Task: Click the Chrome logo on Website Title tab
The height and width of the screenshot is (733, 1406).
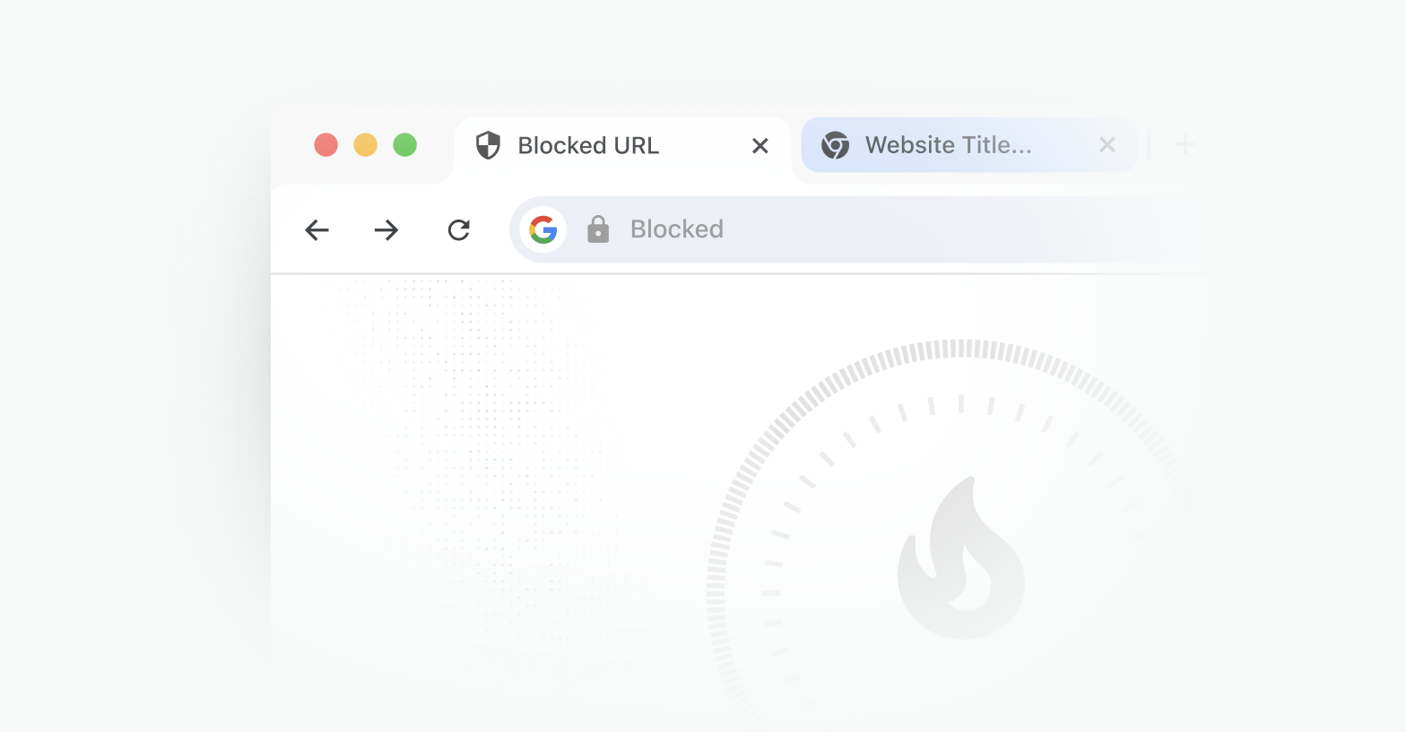Action: (x=835, y=145)
